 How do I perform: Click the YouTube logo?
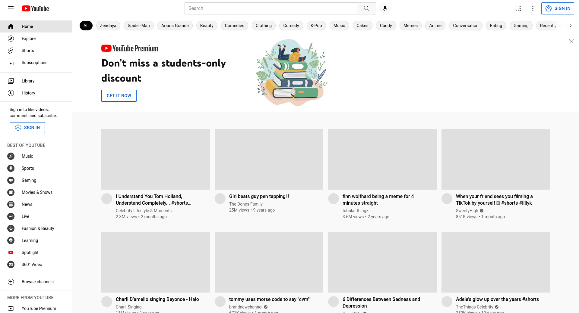pyautogui.click(x=35, y=8)
